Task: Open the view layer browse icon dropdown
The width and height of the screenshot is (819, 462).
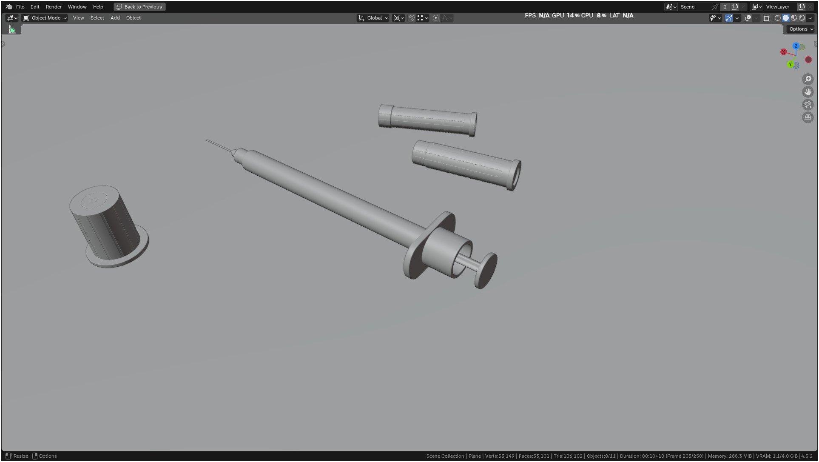Action: 757,7
